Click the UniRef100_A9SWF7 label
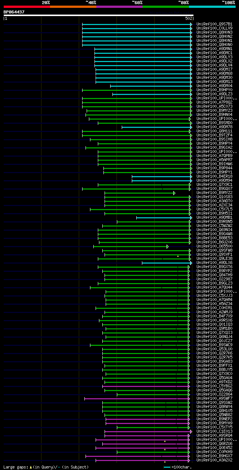The image size is (239, 470). click(214, 398)
